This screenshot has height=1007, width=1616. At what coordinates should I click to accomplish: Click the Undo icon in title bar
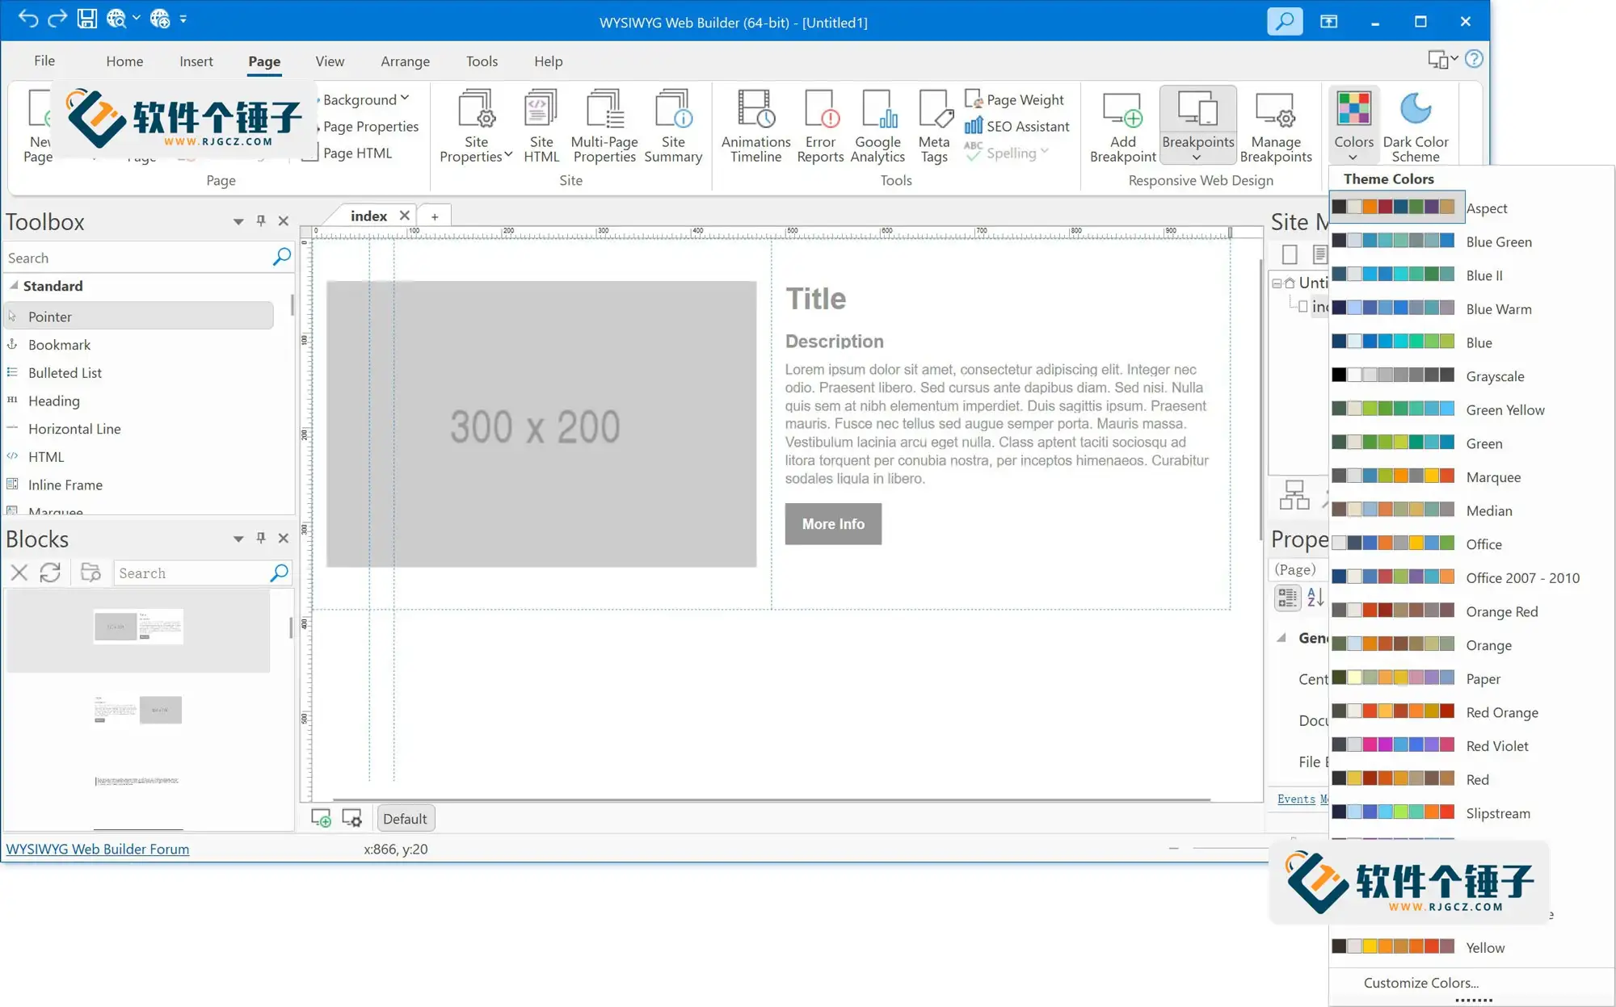[28, 19]
